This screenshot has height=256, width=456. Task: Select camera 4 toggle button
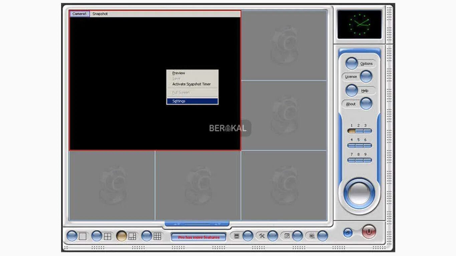(x=352, y=146)
